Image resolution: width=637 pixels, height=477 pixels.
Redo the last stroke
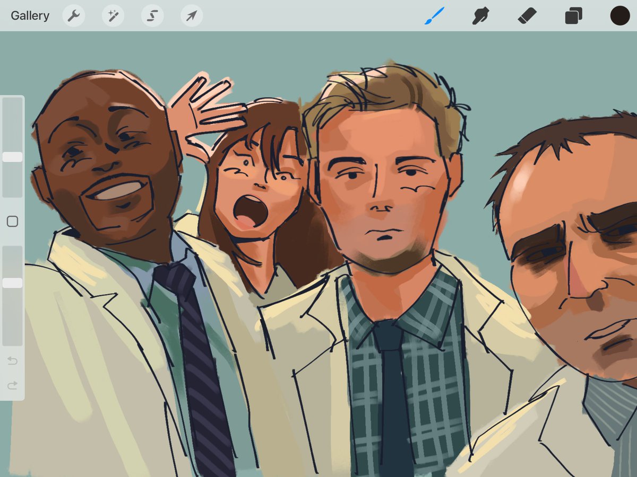pos(12,385)
